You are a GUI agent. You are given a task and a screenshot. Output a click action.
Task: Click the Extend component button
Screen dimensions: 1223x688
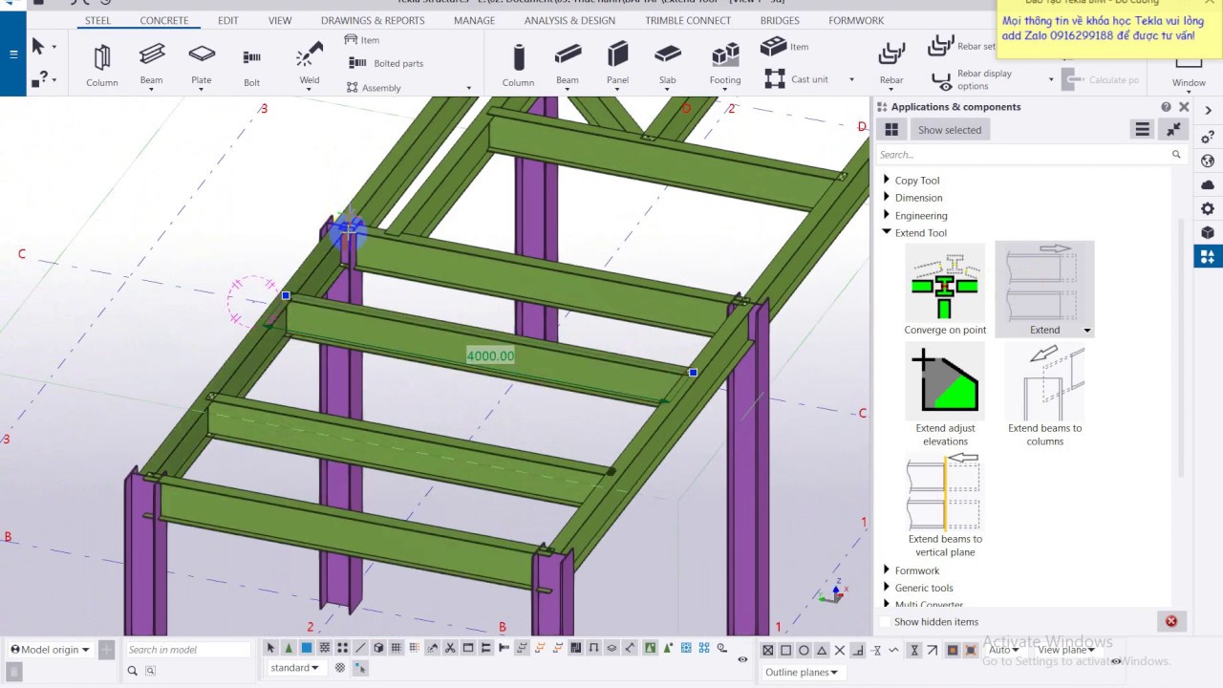tap(1044, 290)
